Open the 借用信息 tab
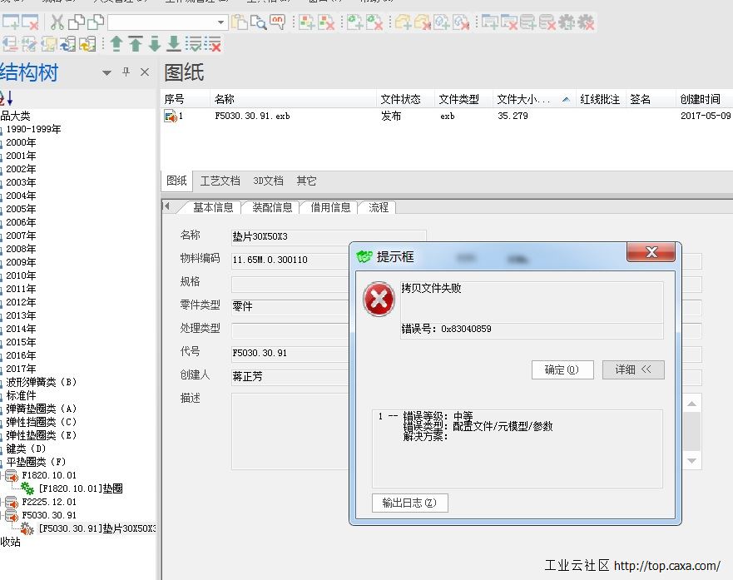The width and height of the screenshot is (733, 580). pos(330,207)
